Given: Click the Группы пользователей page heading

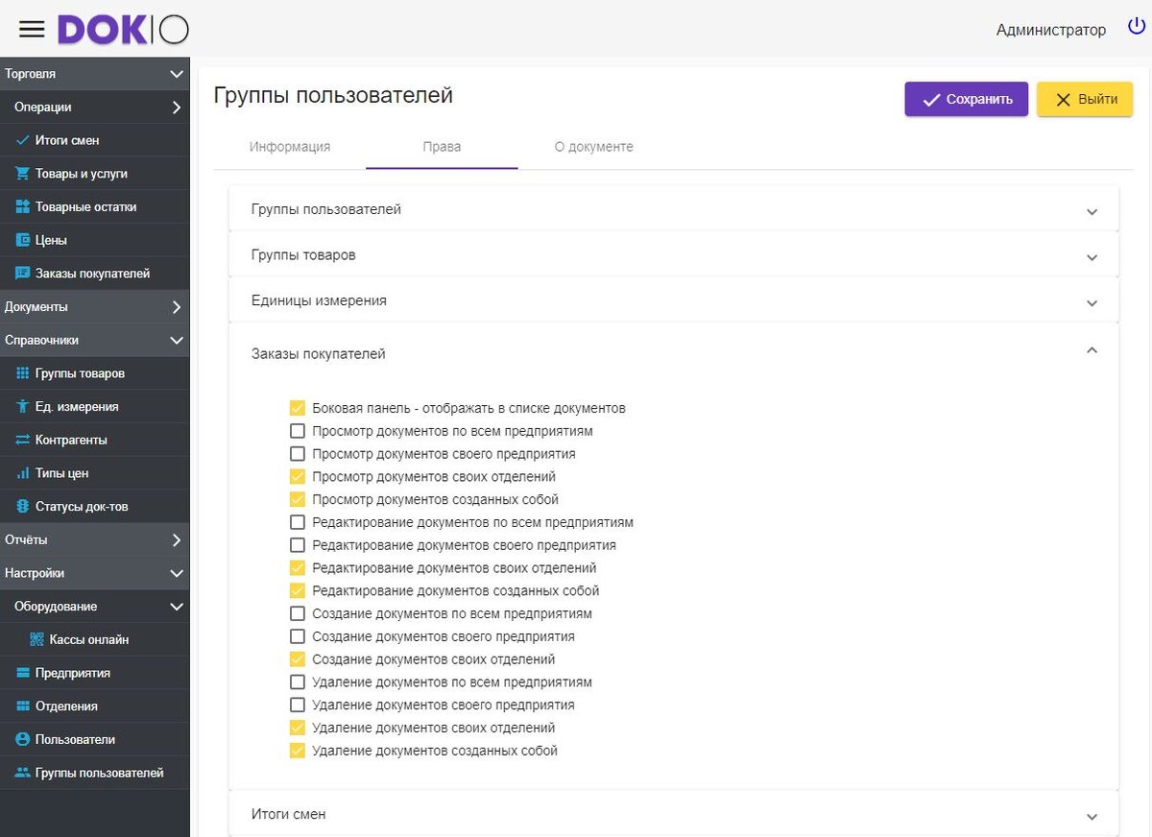Looking at the screenshot, I should tap(333, 95).
